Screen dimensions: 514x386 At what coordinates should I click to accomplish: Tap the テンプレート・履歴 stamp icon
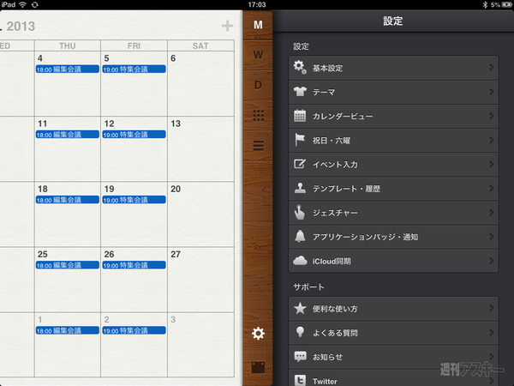300,188
